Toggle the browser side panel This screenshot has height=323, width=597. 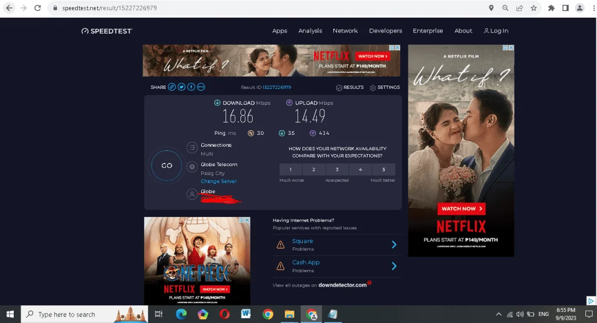pos(565,8)
